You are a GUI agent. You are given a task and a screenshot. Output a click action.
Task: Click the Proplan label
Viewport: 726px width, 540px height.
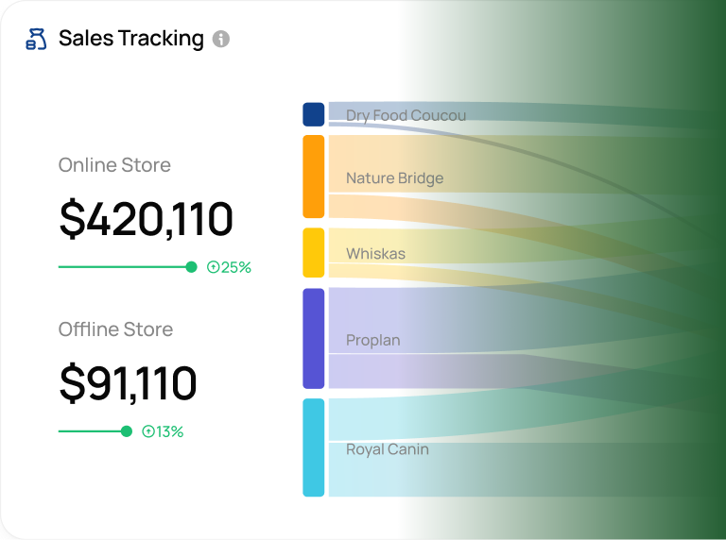click(372, 341)
